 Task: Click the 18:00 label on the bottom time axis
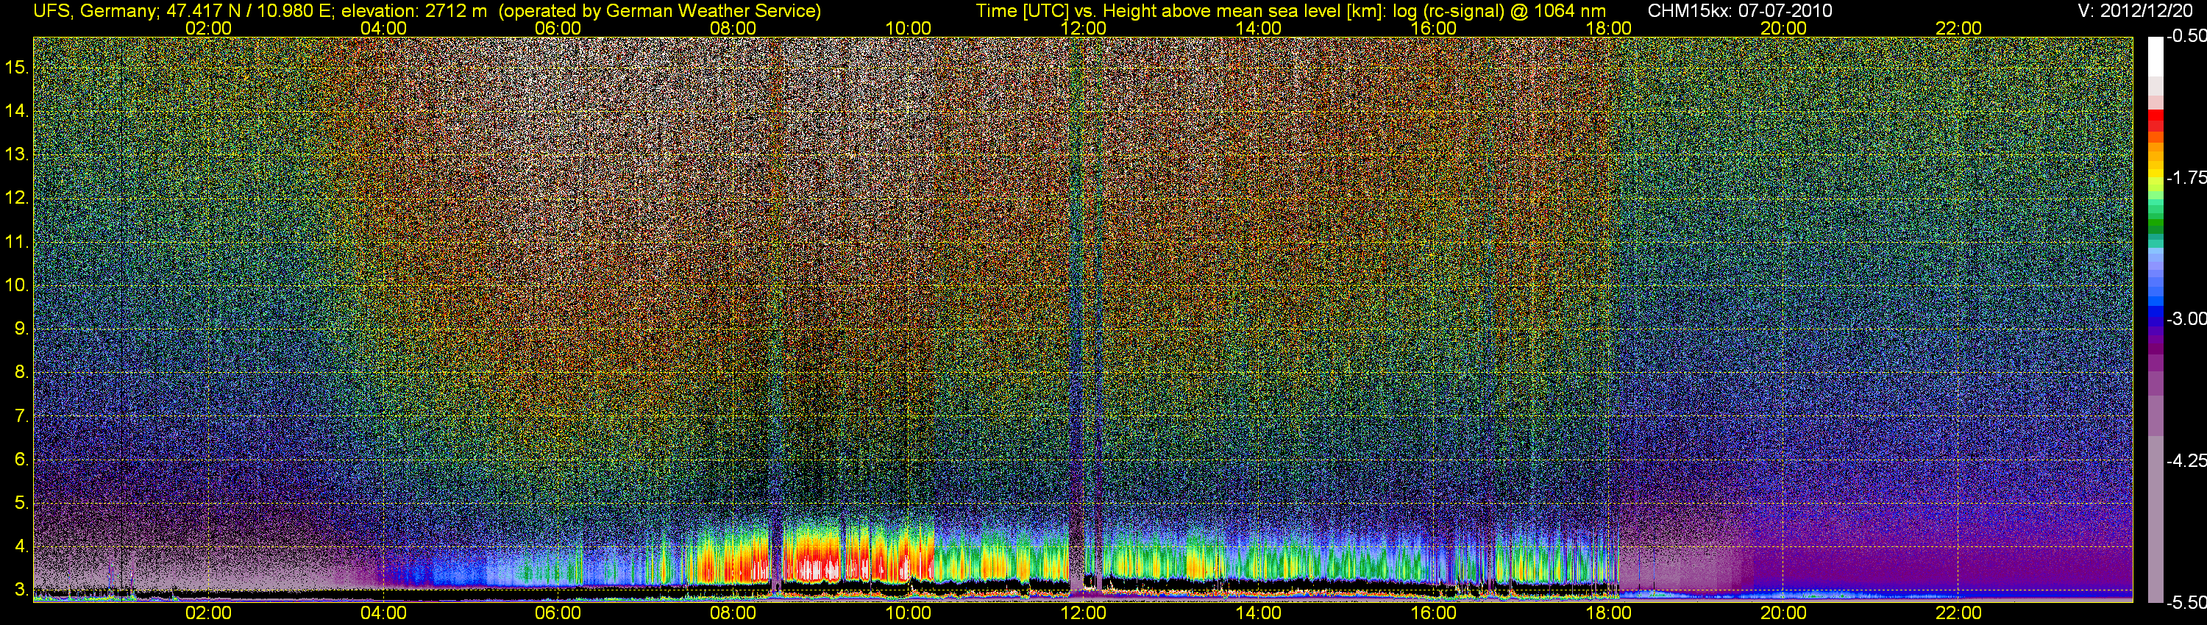(x=1608, y=613)
